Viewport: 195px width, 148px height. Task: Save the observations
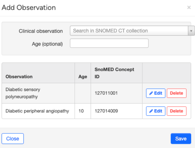[181, 139]
